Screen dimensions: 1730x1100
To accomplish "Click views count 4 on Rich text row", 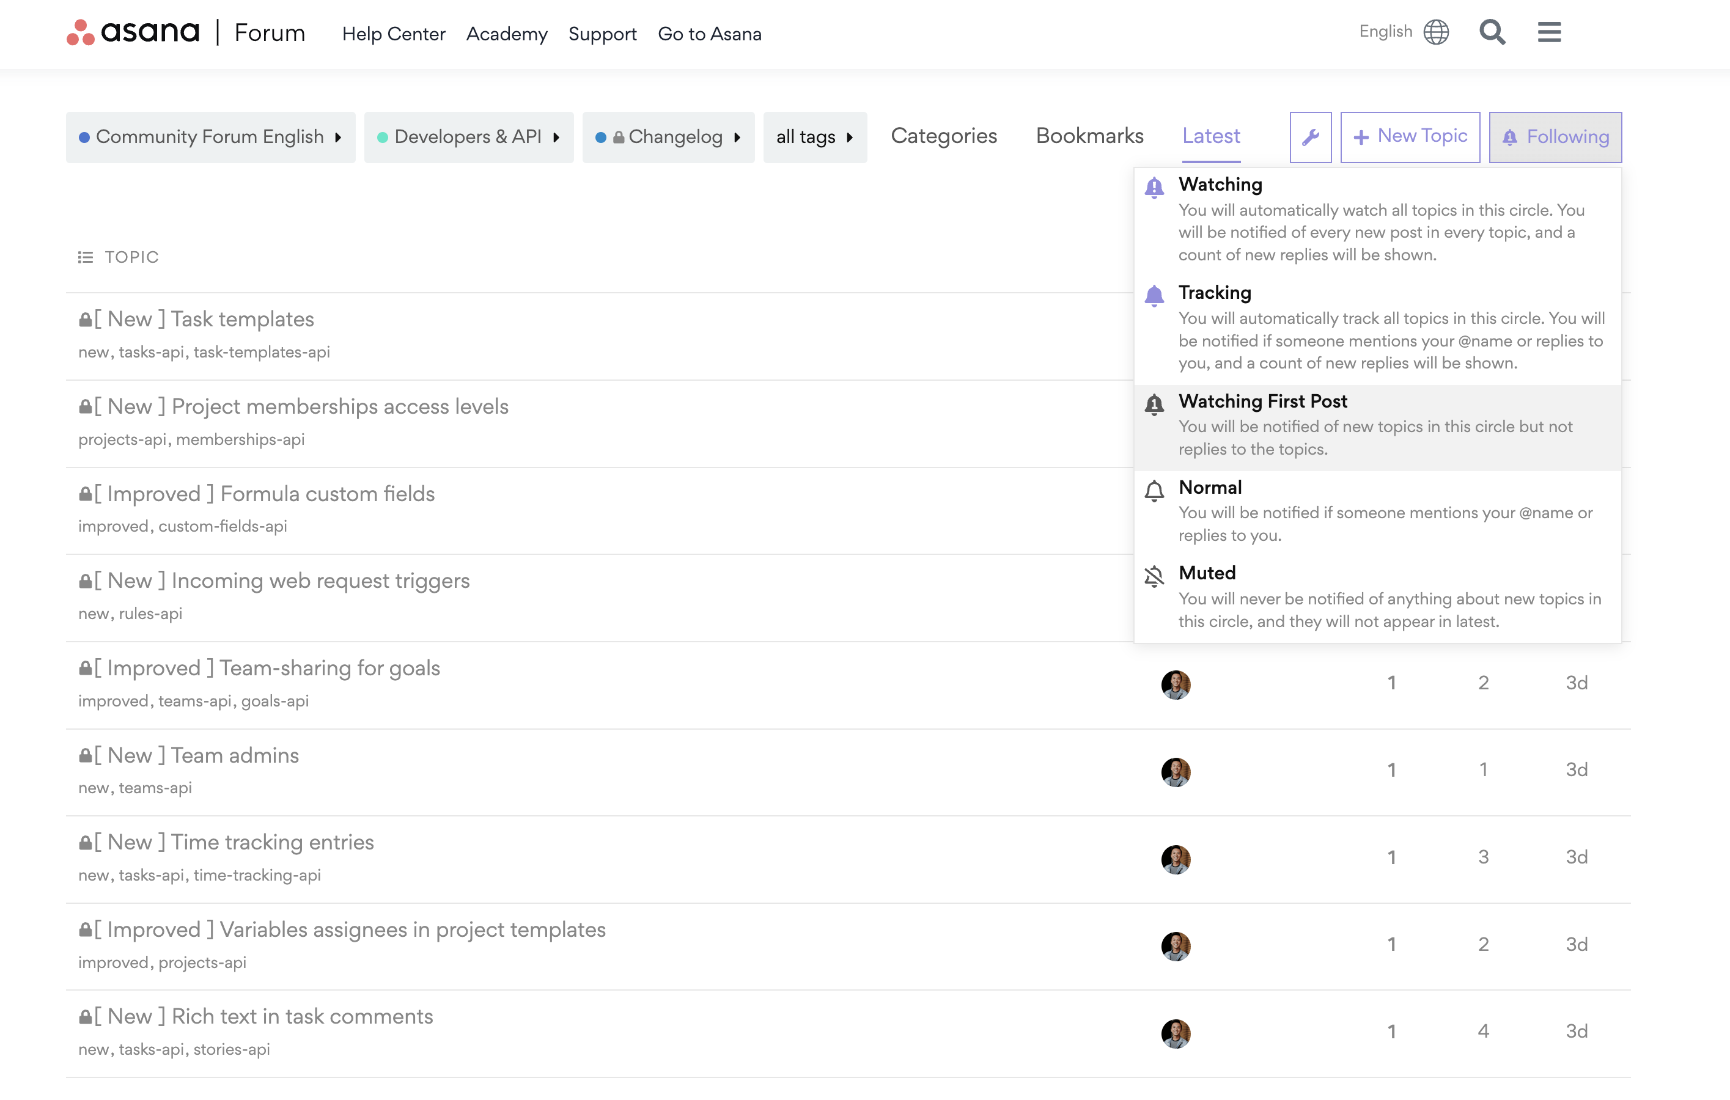I will (1483, 1032).
